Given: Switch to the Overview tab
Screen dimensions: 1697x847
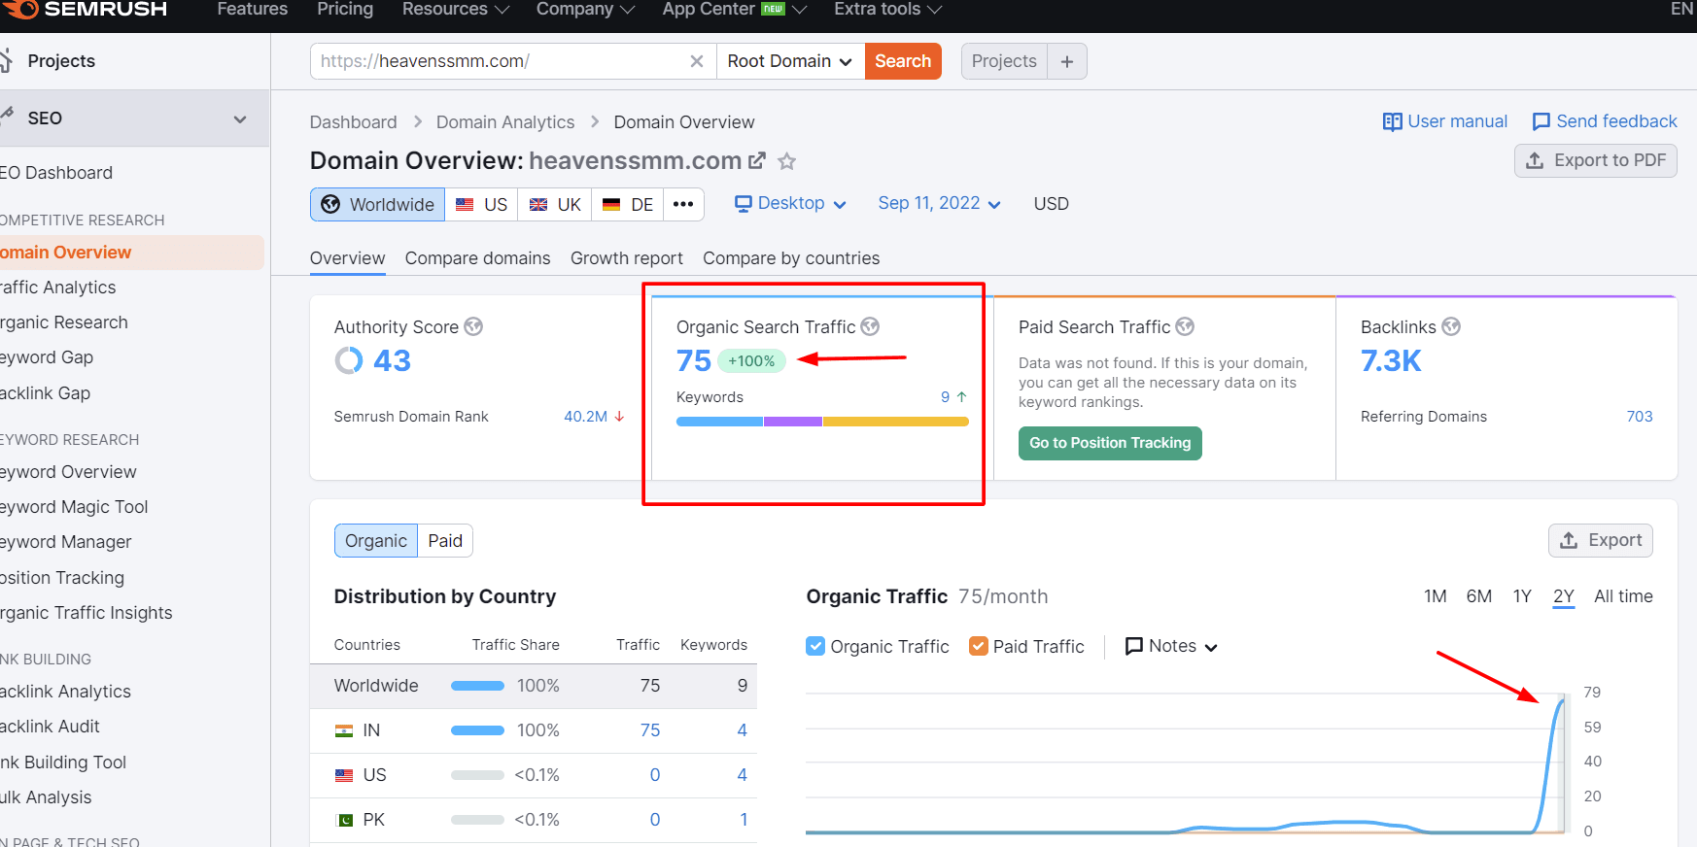Looking at the screenshot, I should pyautogui.click(x=347, y=258).
